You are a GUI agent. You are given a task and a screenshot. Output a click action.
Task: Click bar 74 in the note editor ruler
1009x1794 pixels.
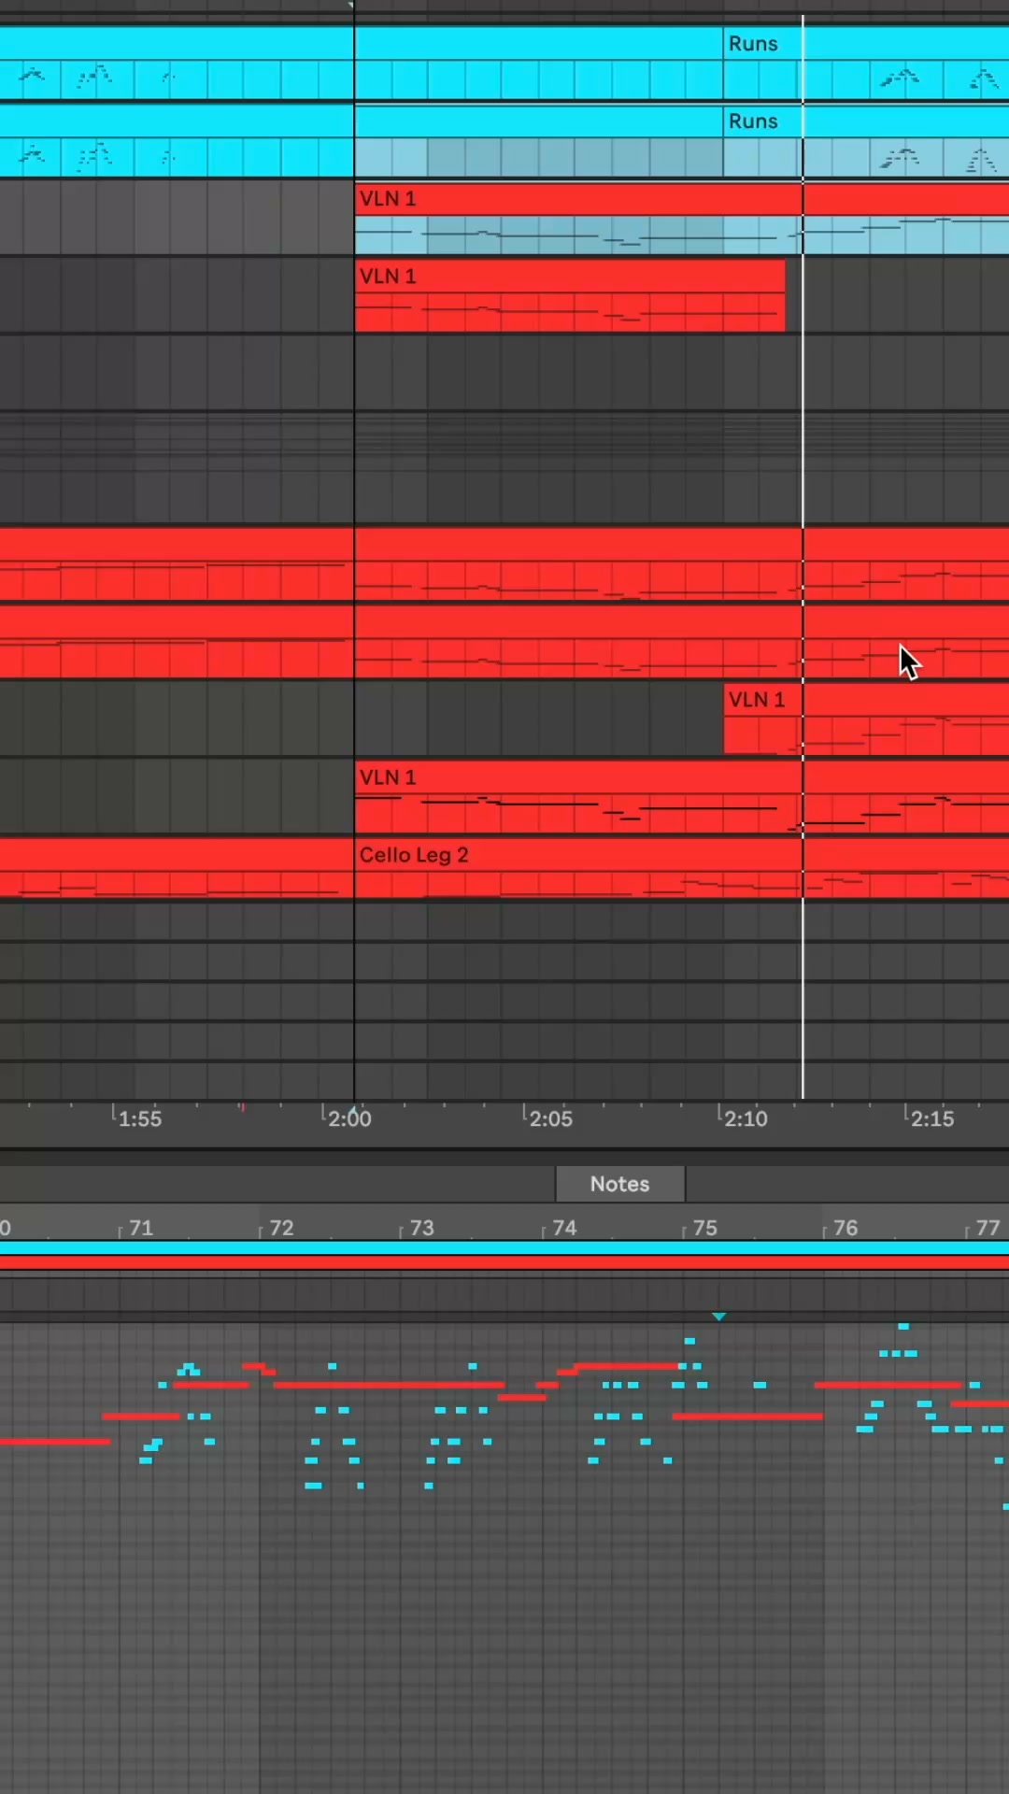click(x=563, y=1228)
